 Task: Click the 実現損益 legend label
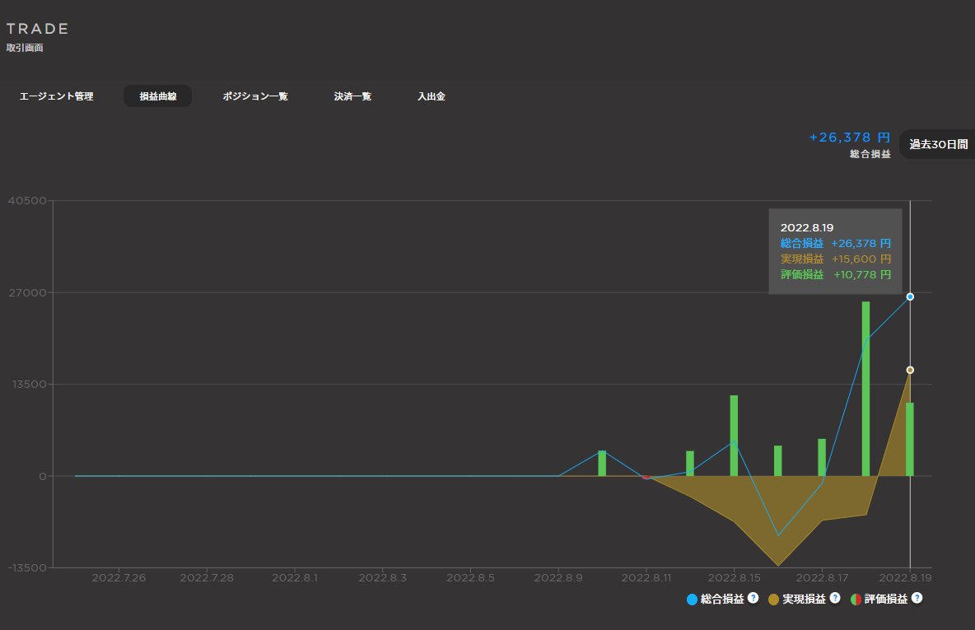coord(804,599)
